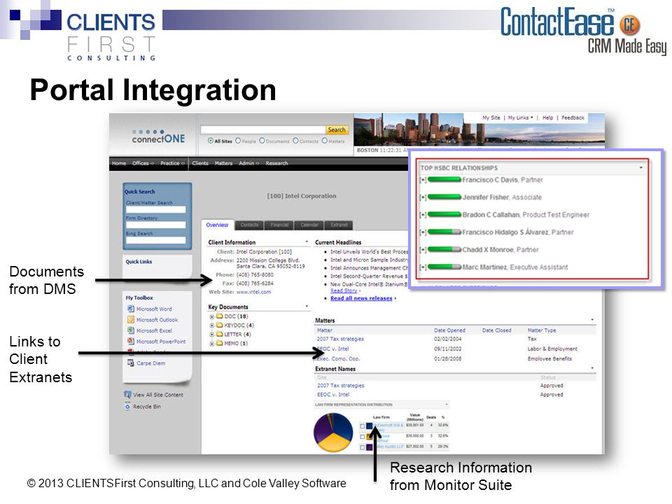This screenshot has height=504, width=672.
Task: Click Francisco C Davis relationship strength bar
Action: (x=444, y=180)
